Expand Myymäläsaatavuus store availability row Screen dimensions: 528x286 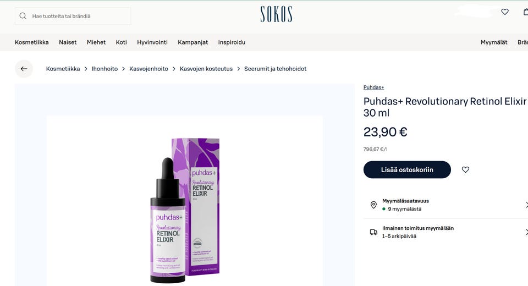pos(446,205)
